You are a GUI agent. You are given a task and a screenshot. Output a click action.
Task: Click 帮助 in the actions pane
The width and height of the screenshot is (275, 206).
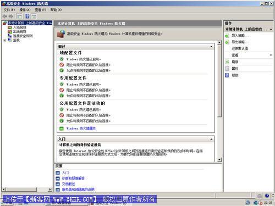tap(235, 75)
